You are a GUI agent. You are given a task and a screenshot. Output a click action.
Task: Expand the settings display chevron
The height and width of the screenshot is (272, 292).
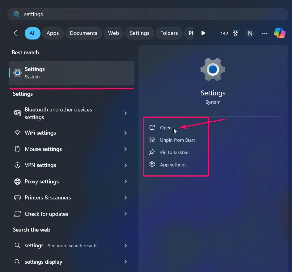click(x=125, y=262)
